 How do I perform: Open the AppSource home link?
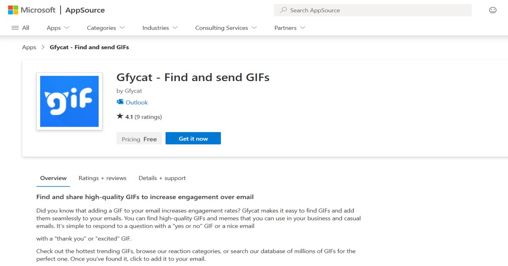click(x=85, y=10)
